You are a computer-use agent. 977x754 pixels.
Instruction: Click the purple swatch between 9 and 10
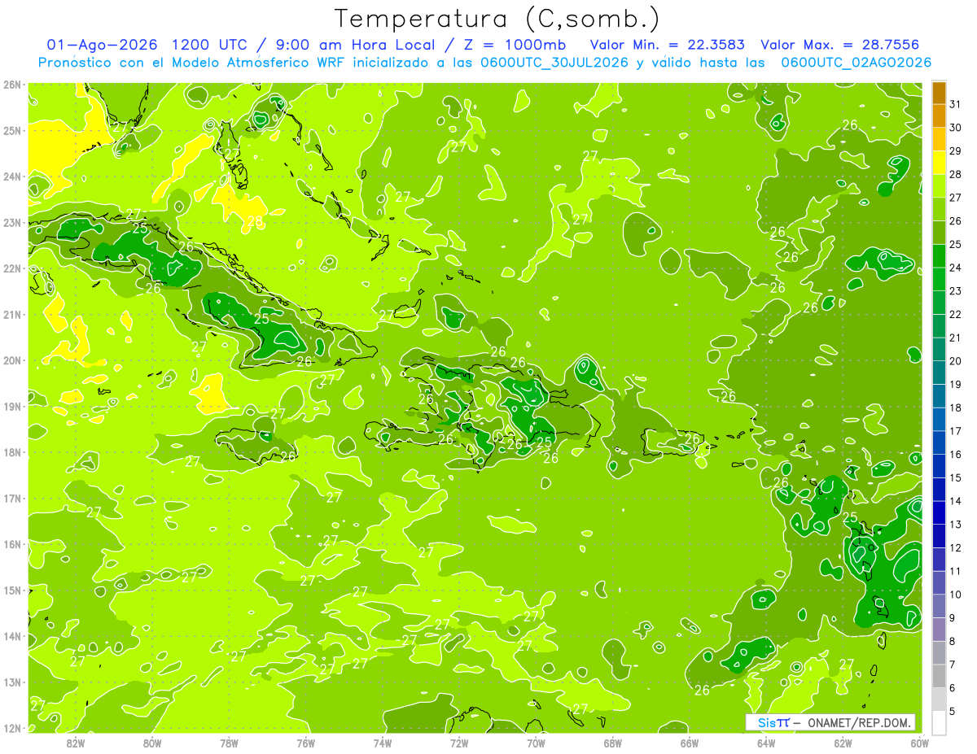pos(939,606)
